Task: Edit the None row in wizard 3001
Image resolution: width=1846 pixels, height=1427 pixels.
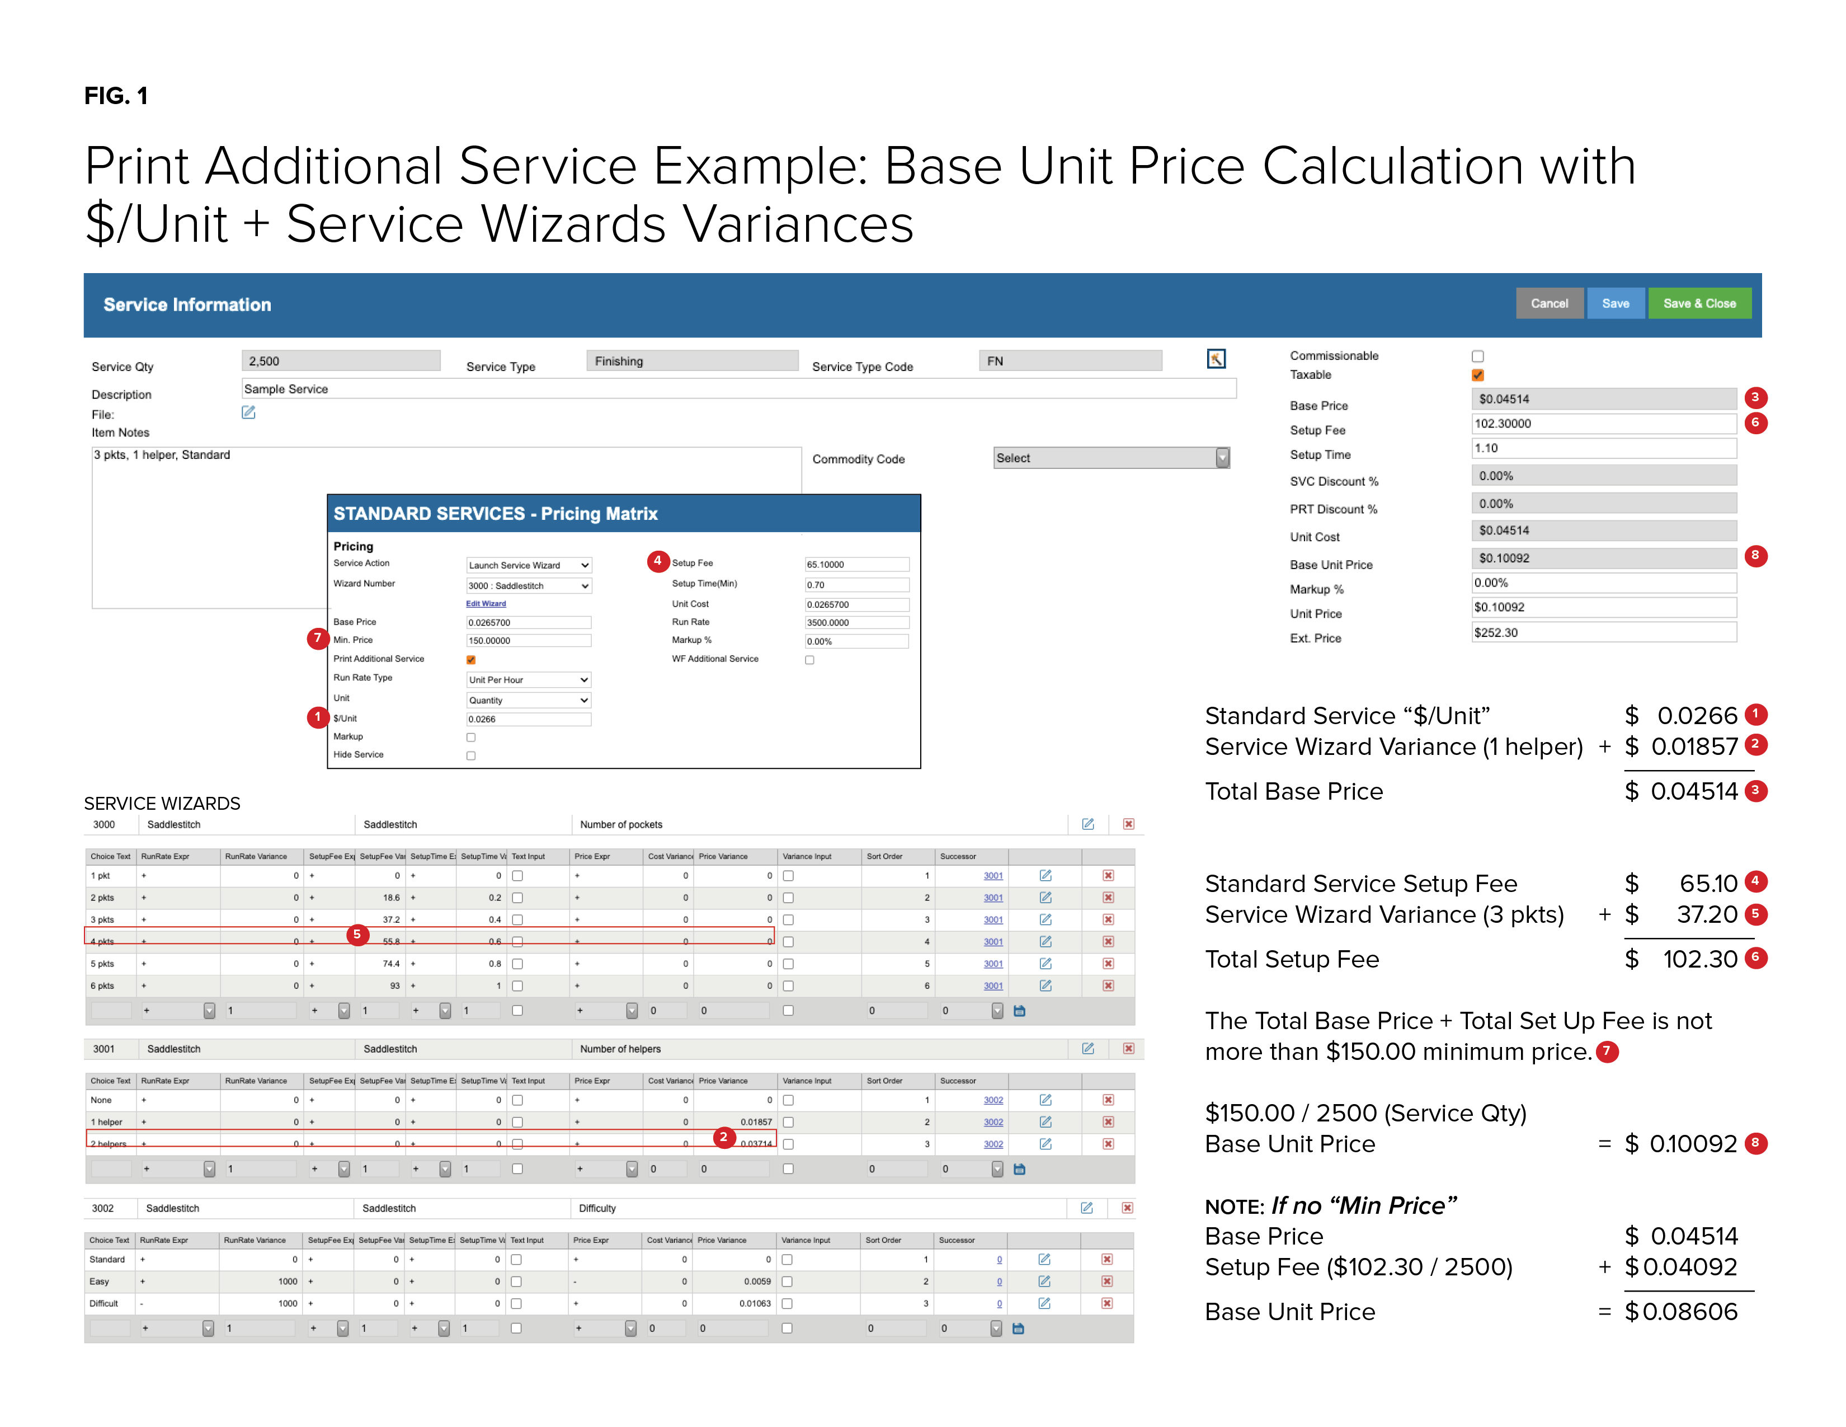Action: (1046, 1100)
